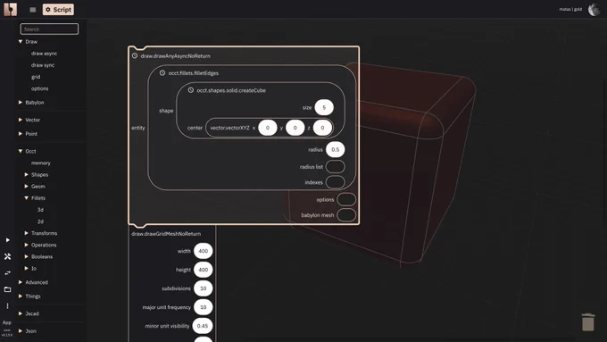Click the search input field
Image resolution: width=607 pixels, height=342 pixels.
[x=49, y=29]
